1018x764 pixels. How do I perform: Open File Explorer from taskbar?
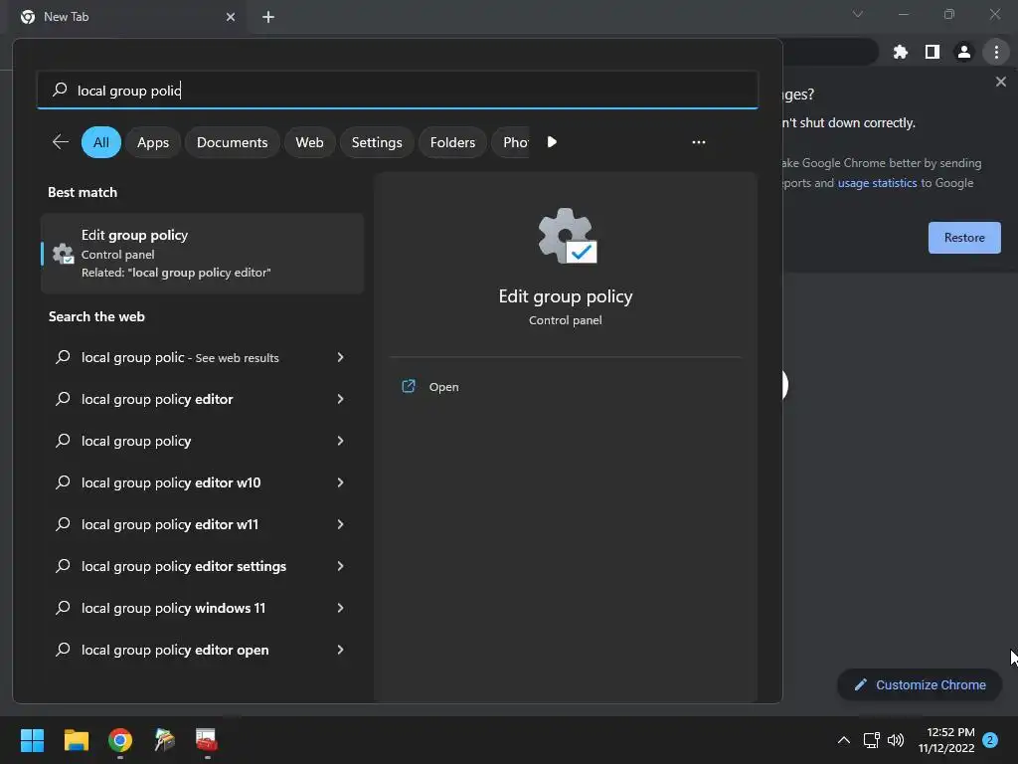(77, 740)
